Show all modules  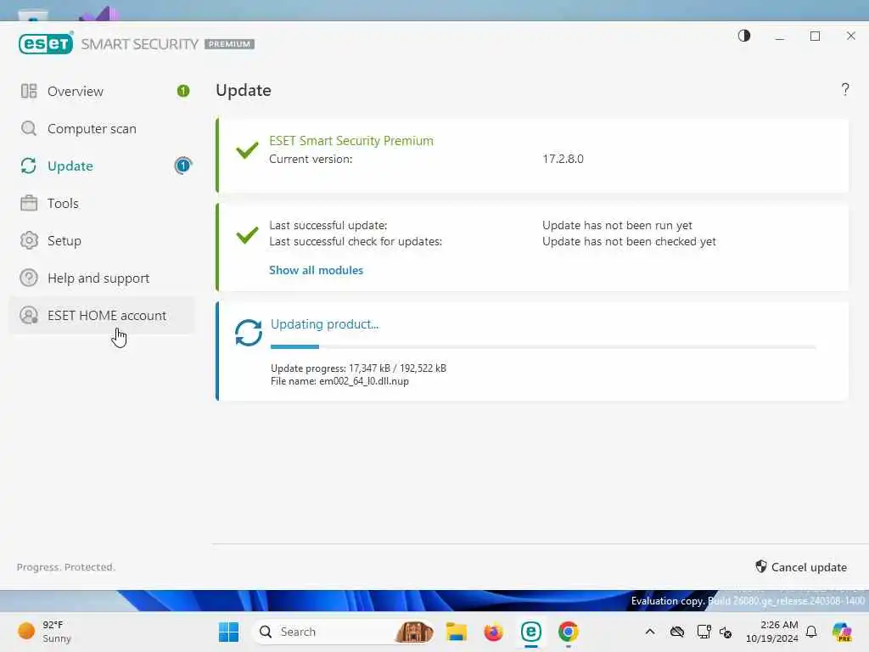click(x=317, y=270)
